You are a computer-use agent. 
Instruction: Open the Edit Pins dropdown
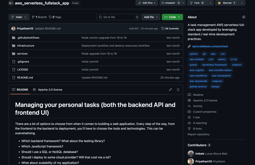point(147,3)
